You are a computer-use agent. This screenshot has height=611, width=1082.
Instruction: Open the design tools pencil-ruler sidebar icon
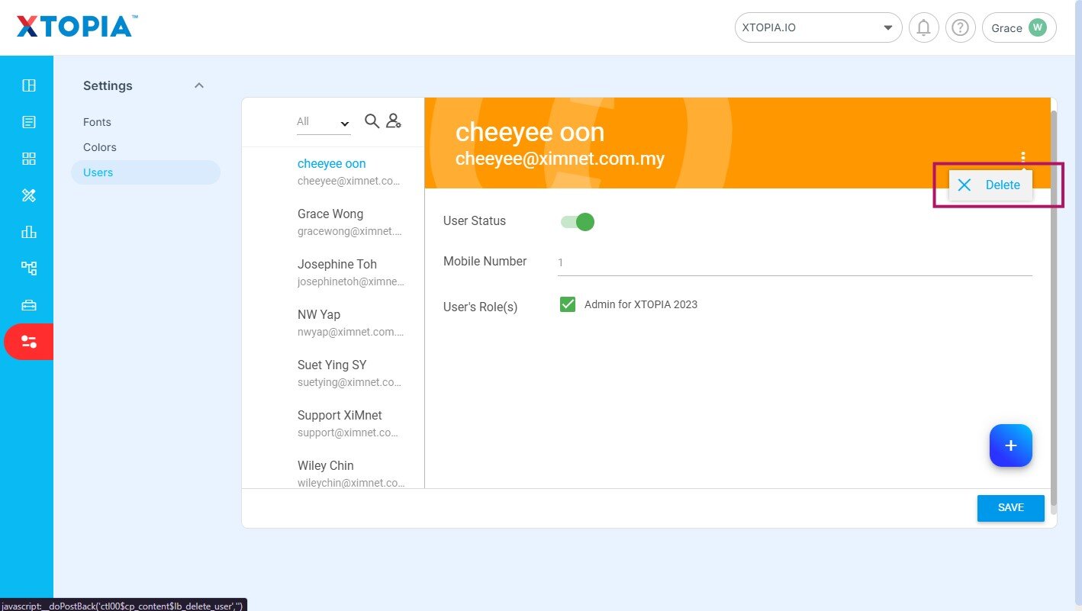click(29, 195)
